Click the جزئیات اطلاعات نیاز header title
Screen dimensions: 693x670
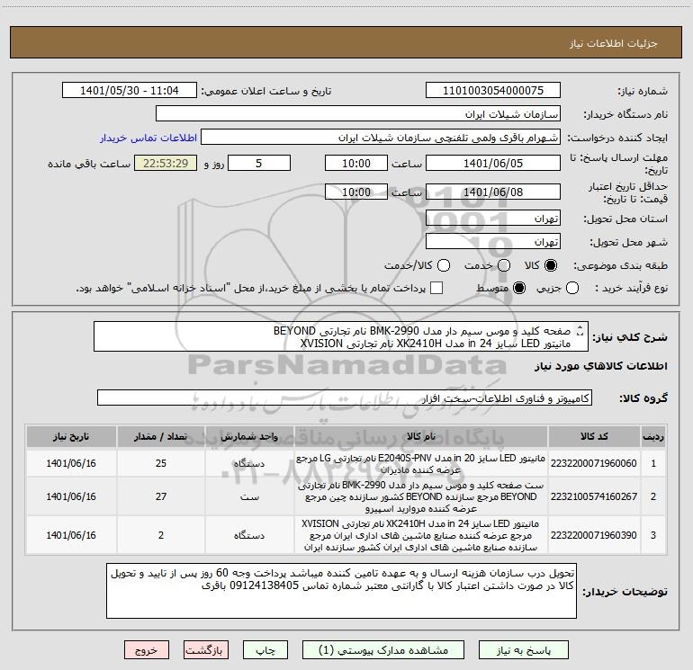tap(614, 43)
